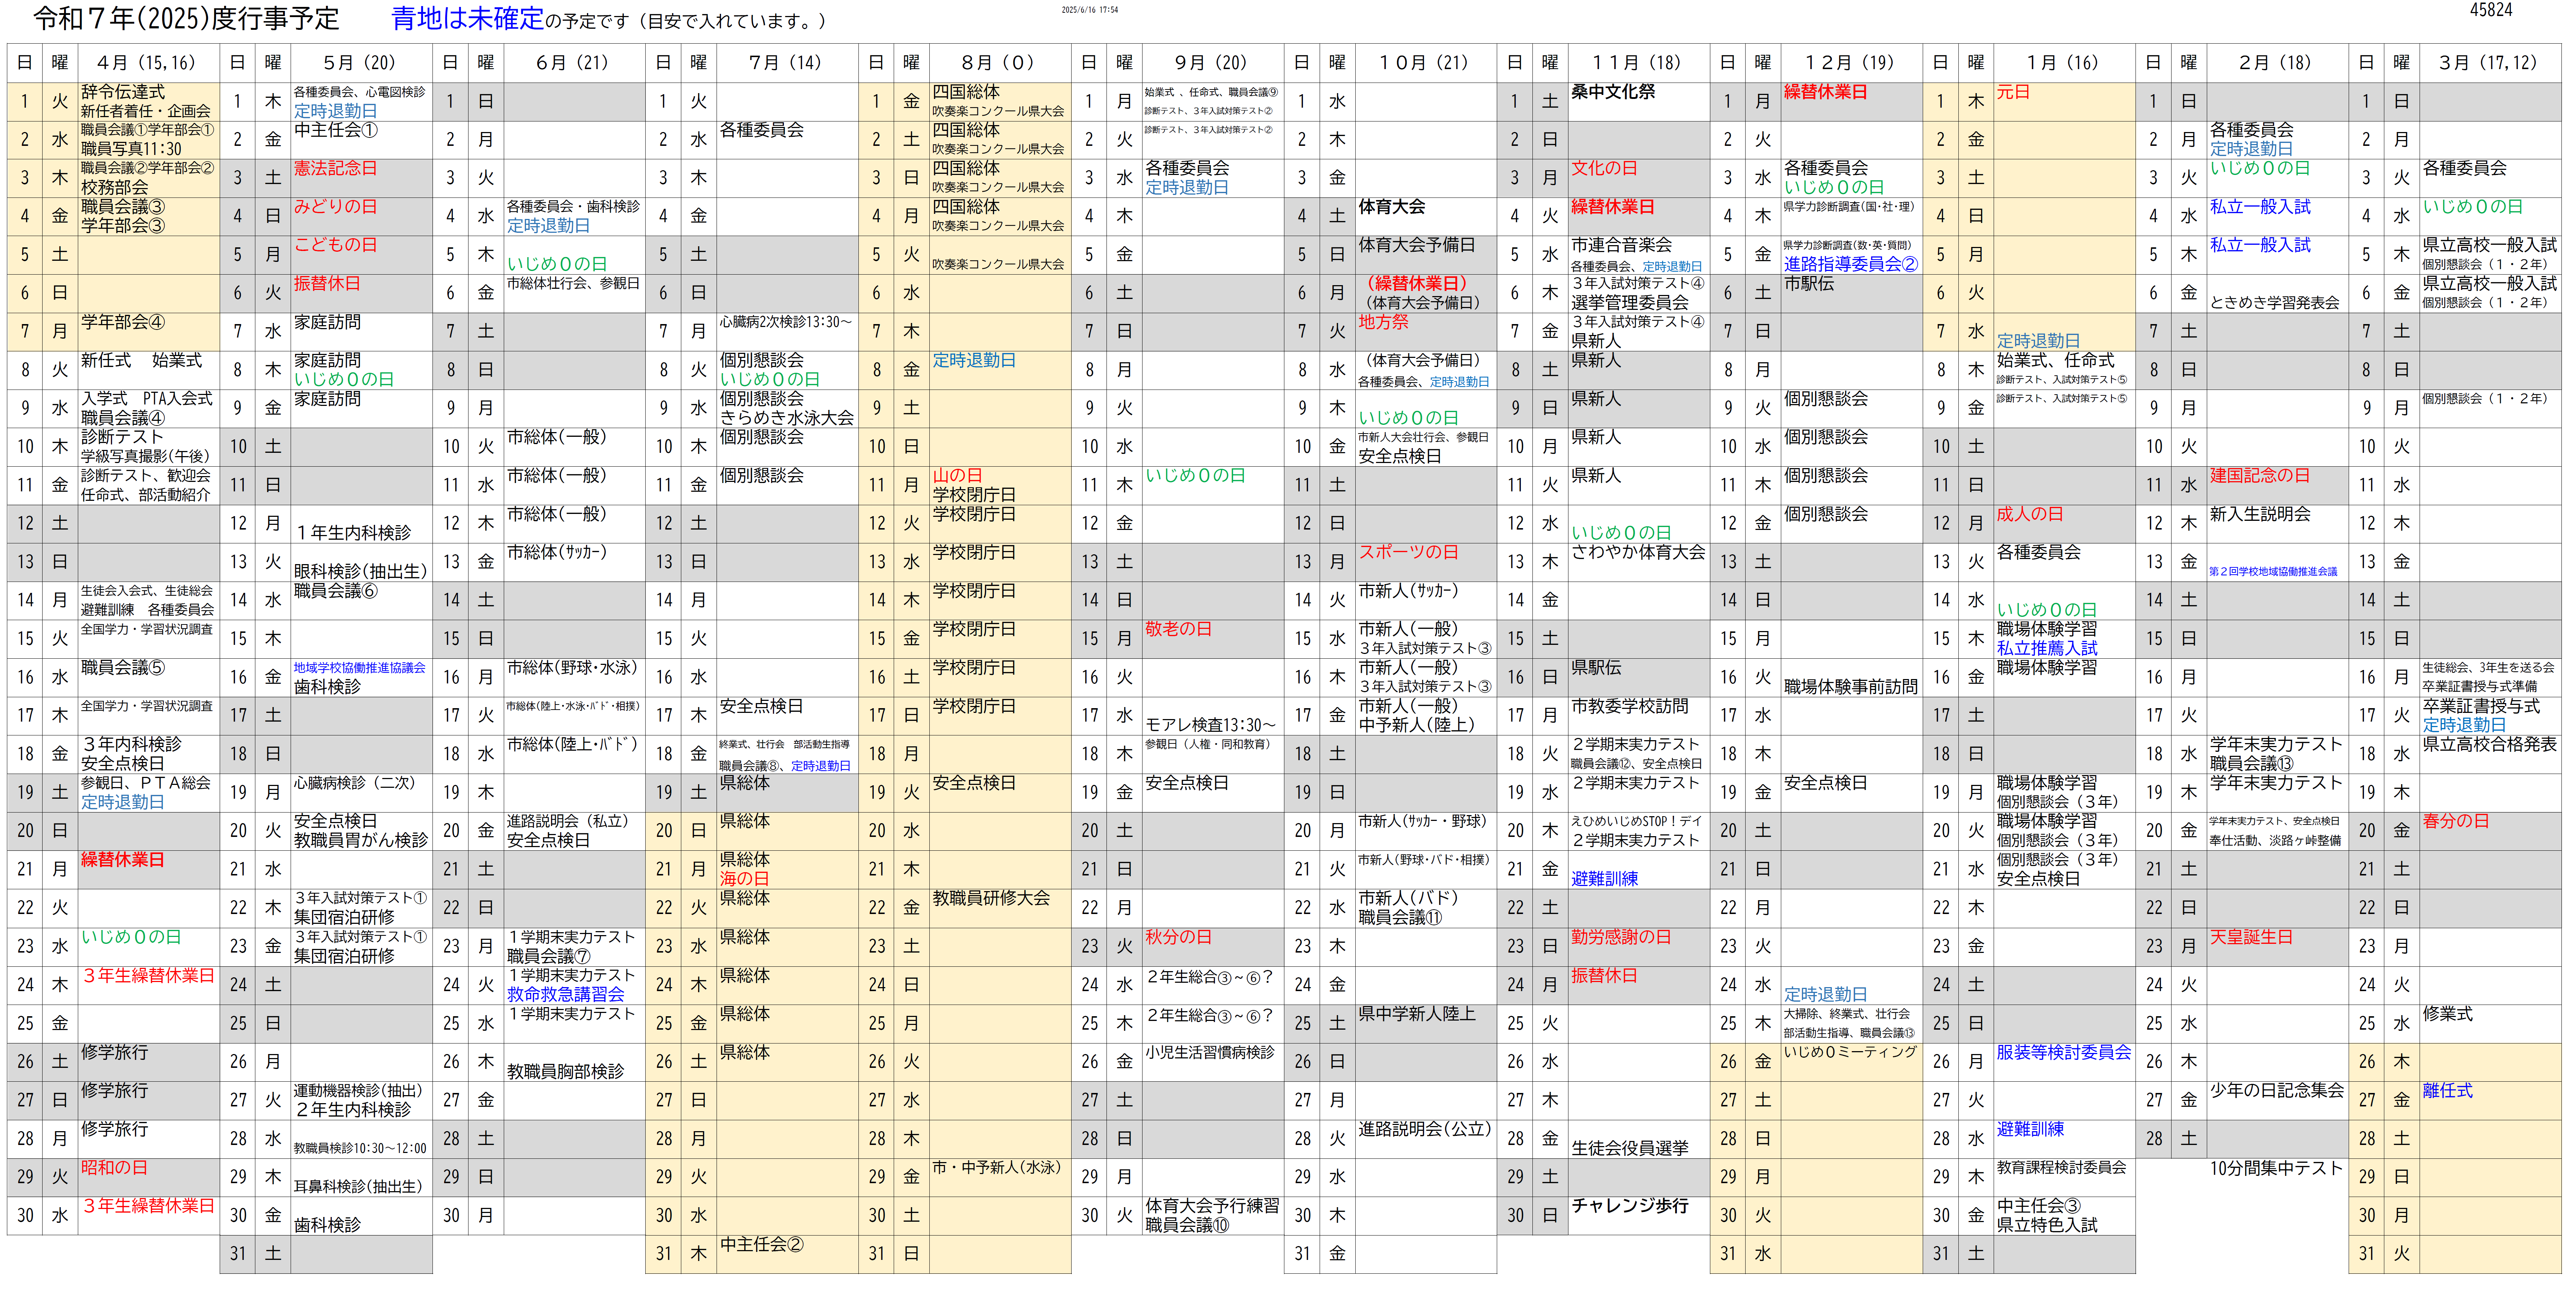Select the 眼科検診(抽出生) entry in May
The image size is (2576, 1293).
361,572
